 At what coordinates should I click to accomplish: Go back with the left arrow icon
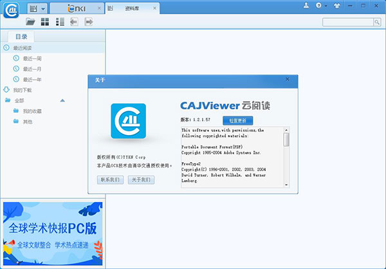tap(74, 22)
